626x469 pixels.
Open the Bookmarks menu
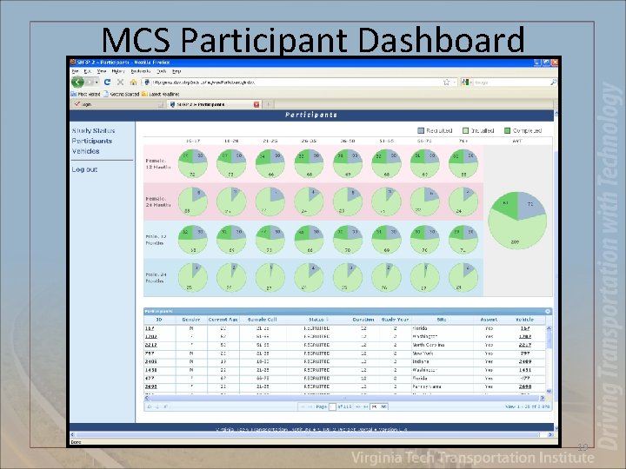pyautogui.click(x=141, y=71)
